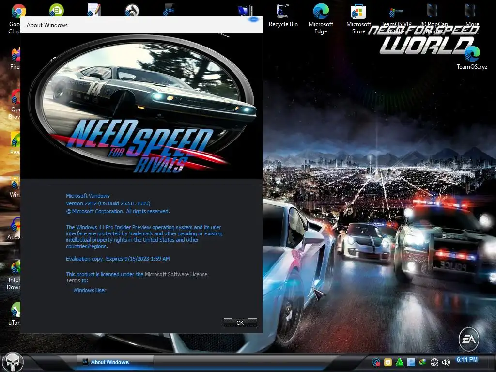
Task: Select the Opera Browser desktop icon
Action: [x=15, y=105]
